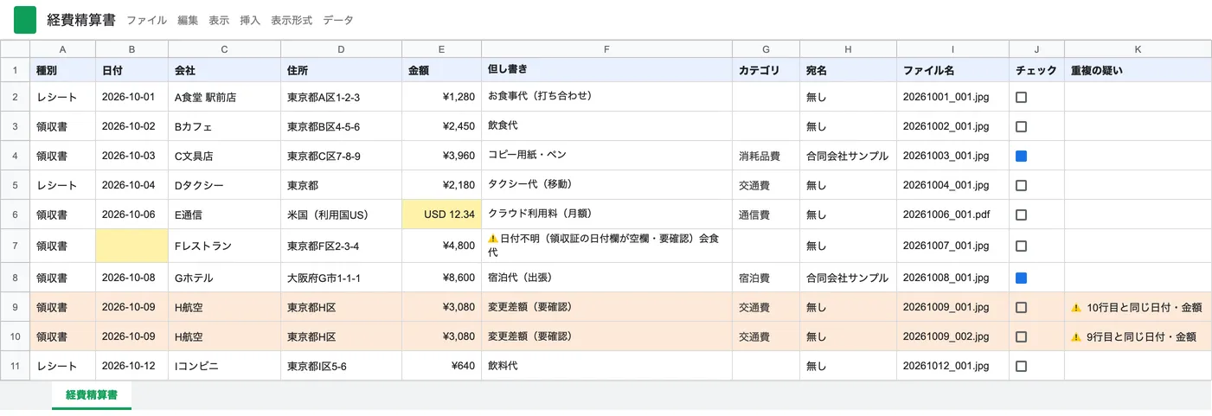Open the 表示形式 menu

coord(292,20)
